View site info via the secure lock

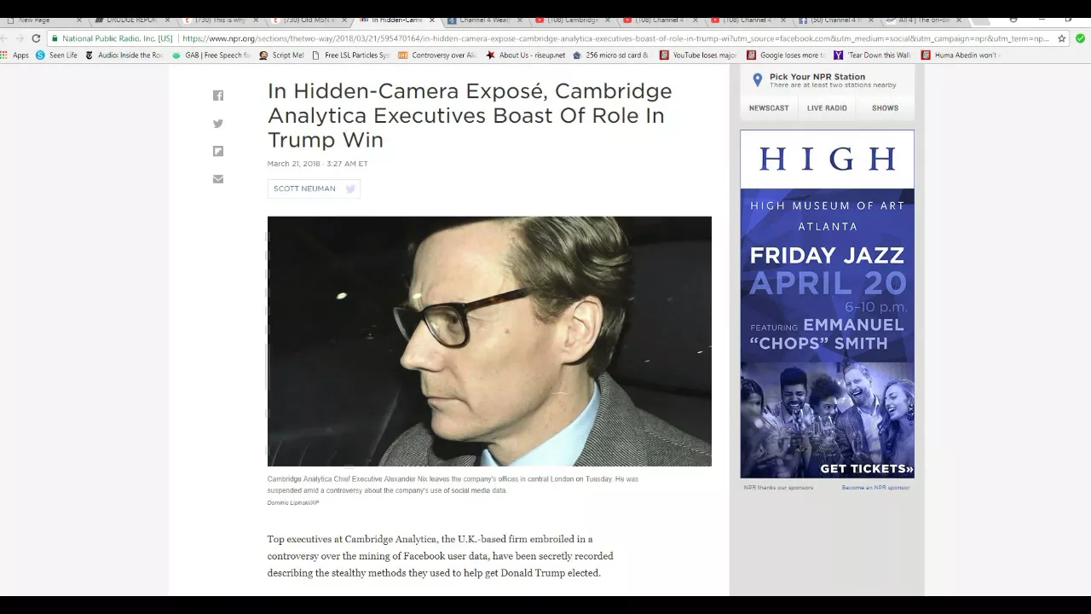(55, 38)
